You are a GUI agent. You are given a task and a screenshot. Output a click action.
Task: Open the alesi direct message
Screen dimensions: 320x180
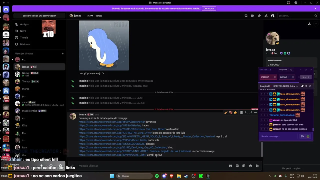click(x=39, y=103)
